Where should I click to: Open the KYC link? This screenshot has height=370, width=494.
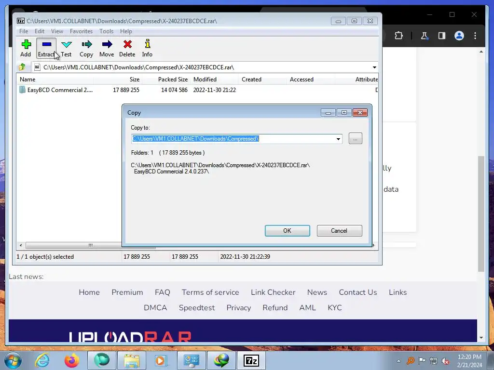tap(335, 308)
